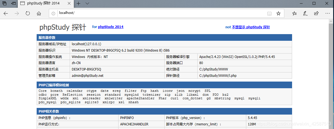Click the DESKTOP-B9GCFSQ hostname cell
The height and width of the screenshot is (129, 334).
(x=117, y=69)
